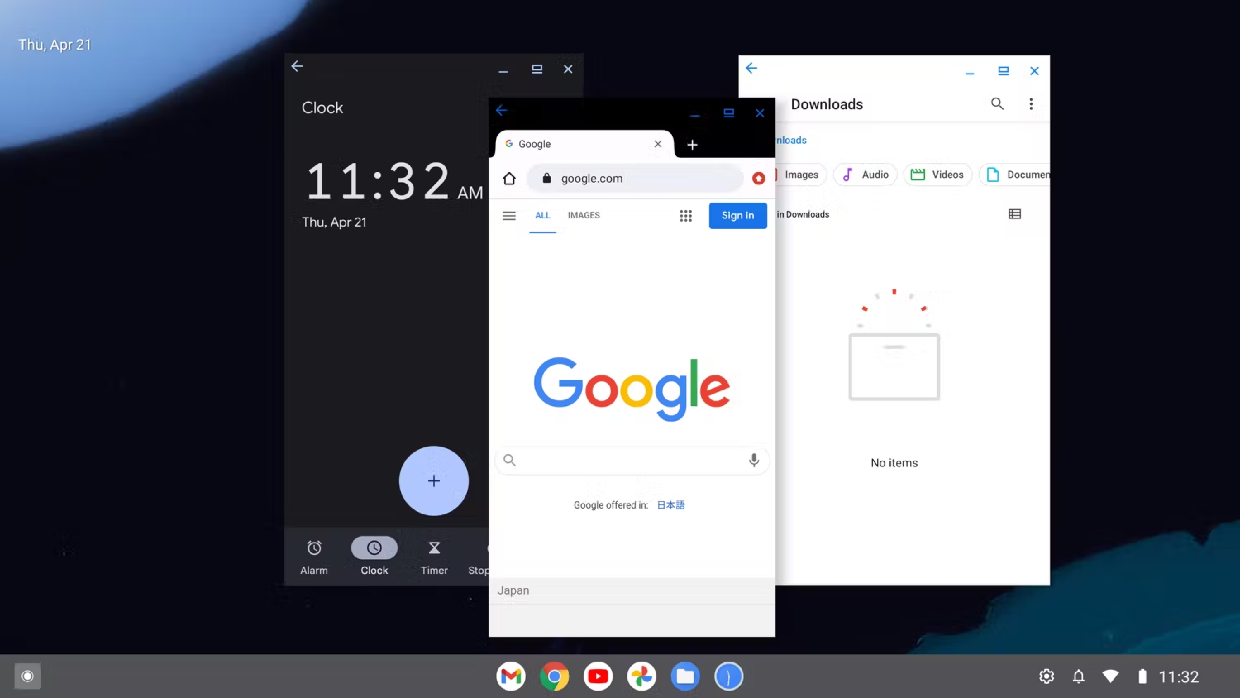The image size is (1240, 698).
Task: Select the Timer tab in Clock
Action: (434, 556)
